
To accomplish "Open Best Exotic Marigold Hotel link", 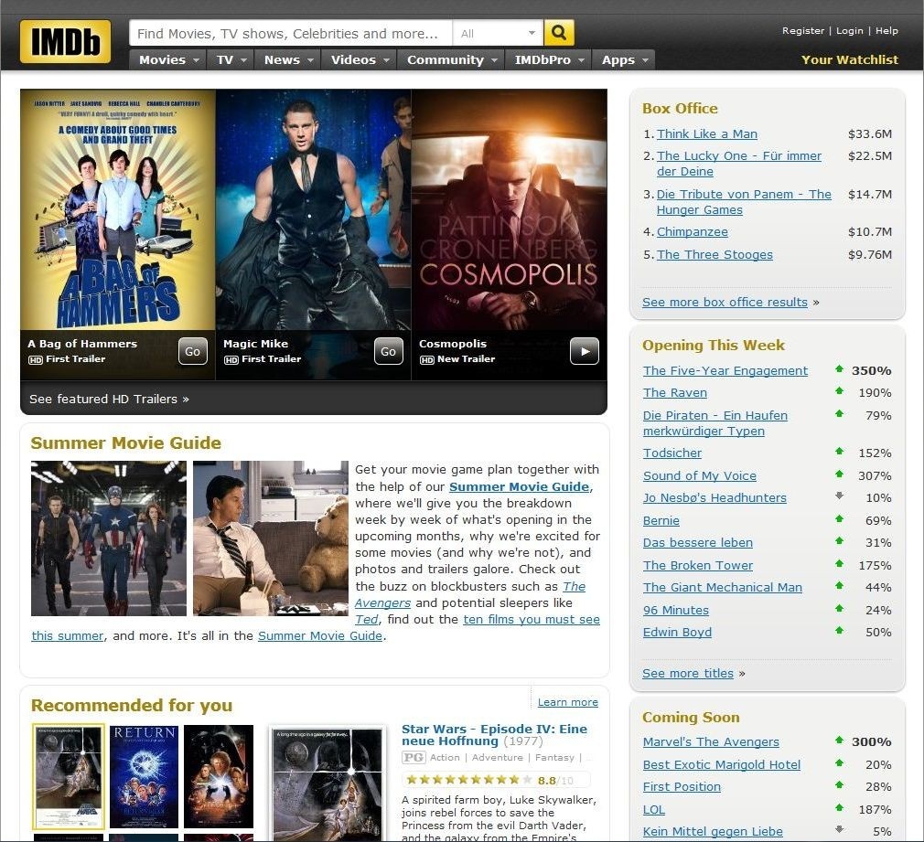I will pos(721,764).
